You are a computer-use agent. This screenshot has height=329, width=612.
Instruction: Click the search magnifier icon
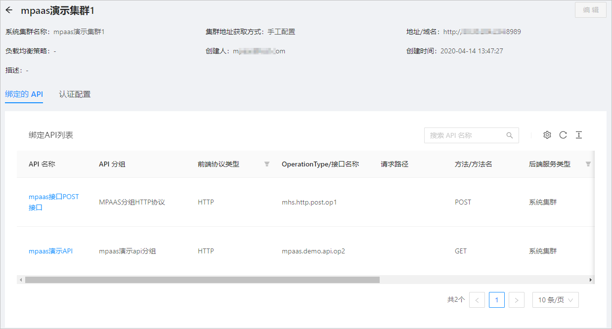[510, 135]
